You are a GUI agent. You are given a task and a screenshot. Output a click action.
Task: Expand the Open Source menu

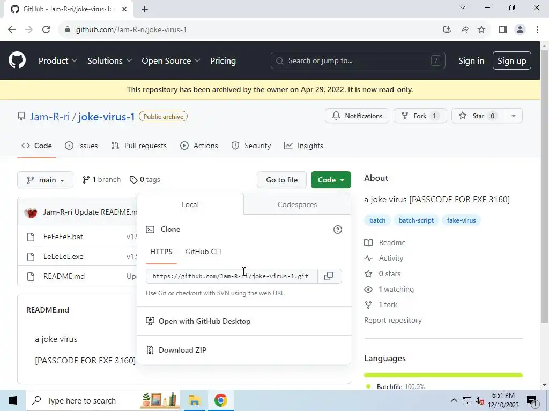pos(171,61)
